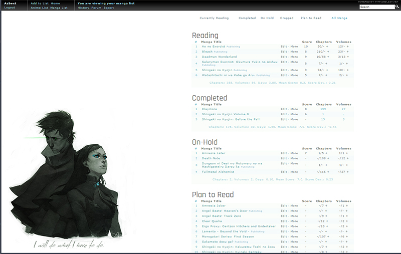Viewport: 401px width, 254px height.
Task: Increase Shingeki no Kyojin volume count
Action: (x=347, y=70)
